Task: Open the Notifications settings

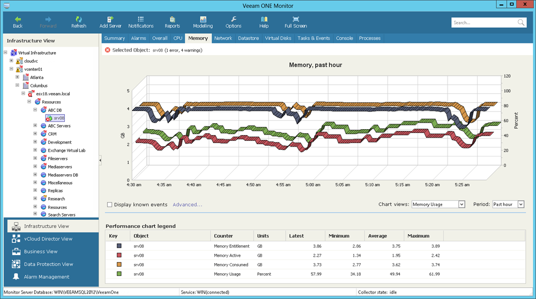Action: pos(141,22)
